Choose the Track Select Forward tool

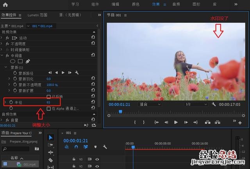point(50,145)
